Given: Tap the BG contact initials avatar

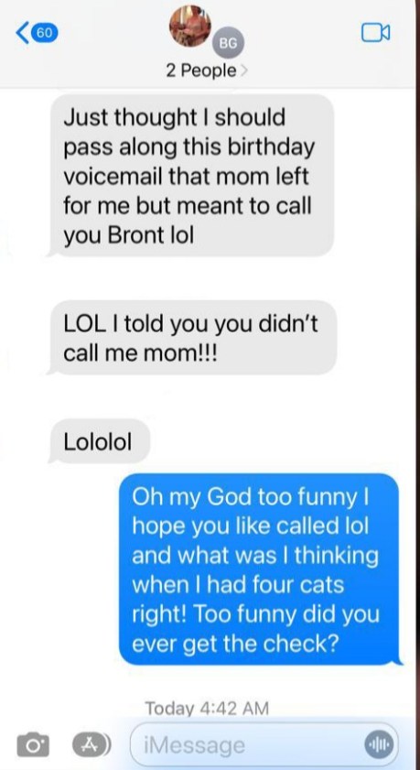Looking at the screenshot, I should [x=228, y=43].
